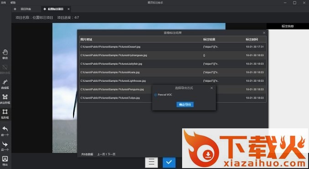Screen dimensions: 309x169
Task: Select the Desert.jpg result row
Action: point(173,47)
